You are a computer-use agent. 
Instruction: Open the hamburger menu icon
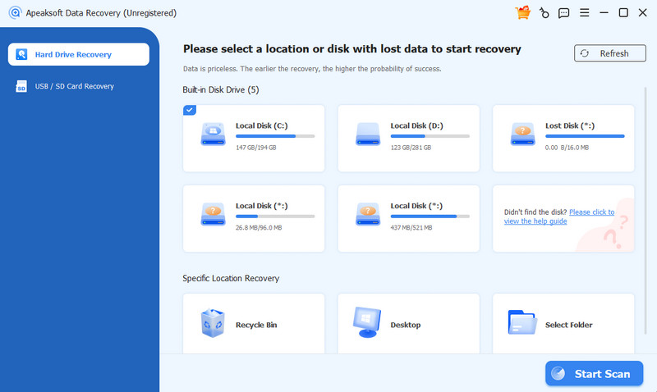click(584, 12)
